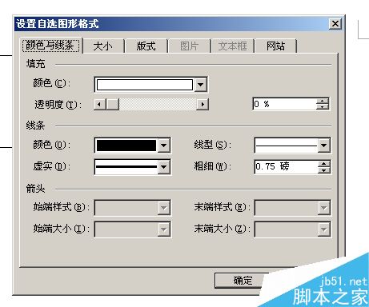Click the 0 % transparency input field
The height and width of the screenshot is (307, 369).
pos(284,104)
